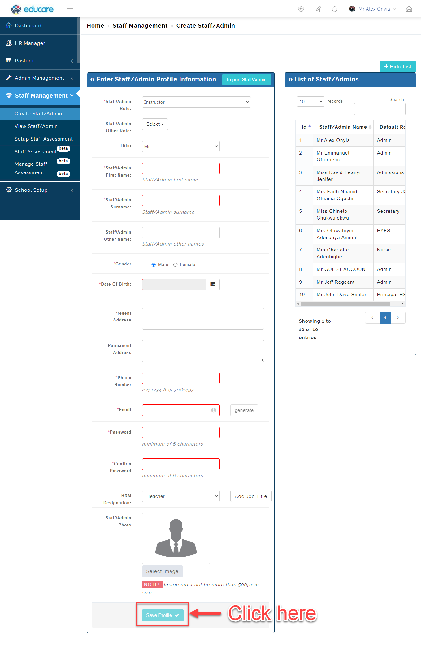Click the Save Profile button
Viewport: 421px width, 646px height.
pos(163,615)
